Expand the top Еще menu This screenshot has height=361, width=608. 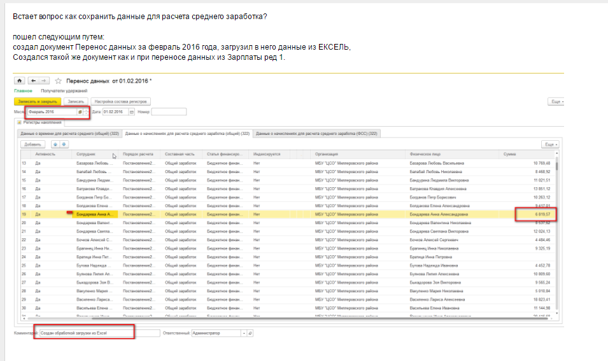(556, 101)
